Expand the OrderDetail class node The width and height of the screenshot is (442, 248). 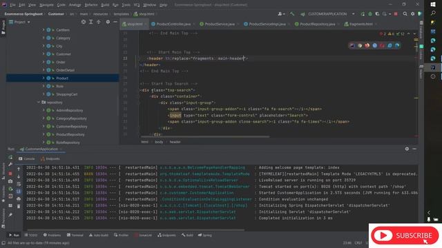tap(44, 70)
